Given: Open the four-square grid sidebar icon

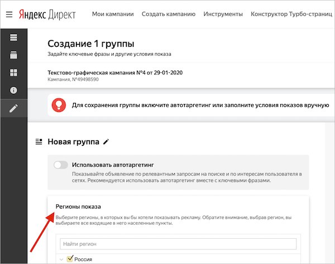Looking at the screenshot, I should 13,73.
